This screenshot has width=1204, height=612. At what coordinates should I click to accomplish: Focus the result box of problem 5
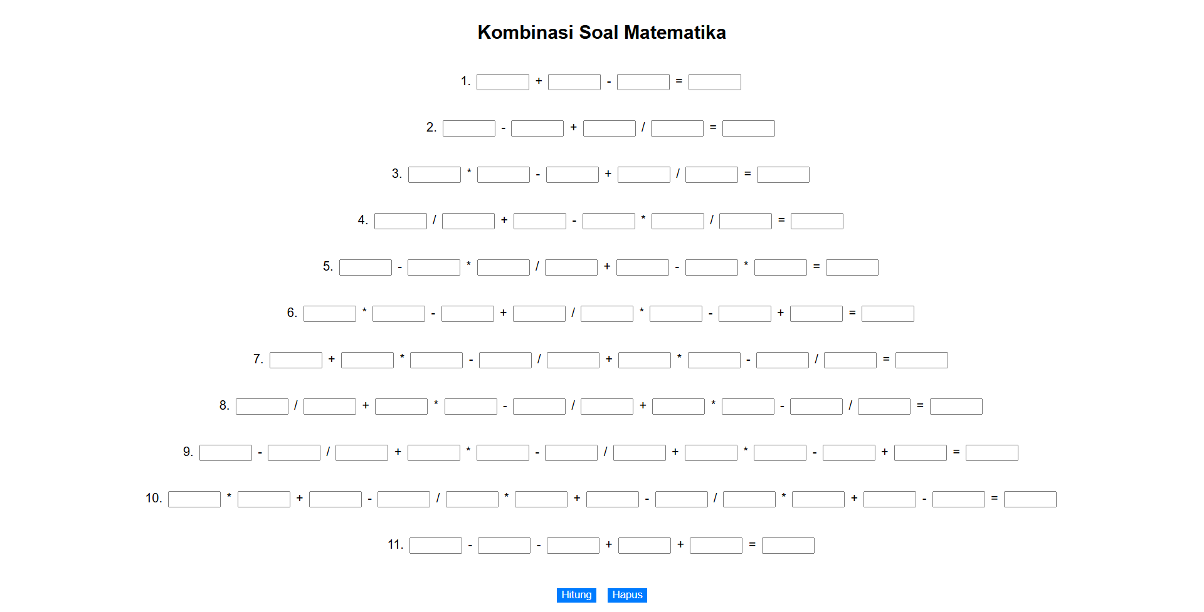coord(852,267)
